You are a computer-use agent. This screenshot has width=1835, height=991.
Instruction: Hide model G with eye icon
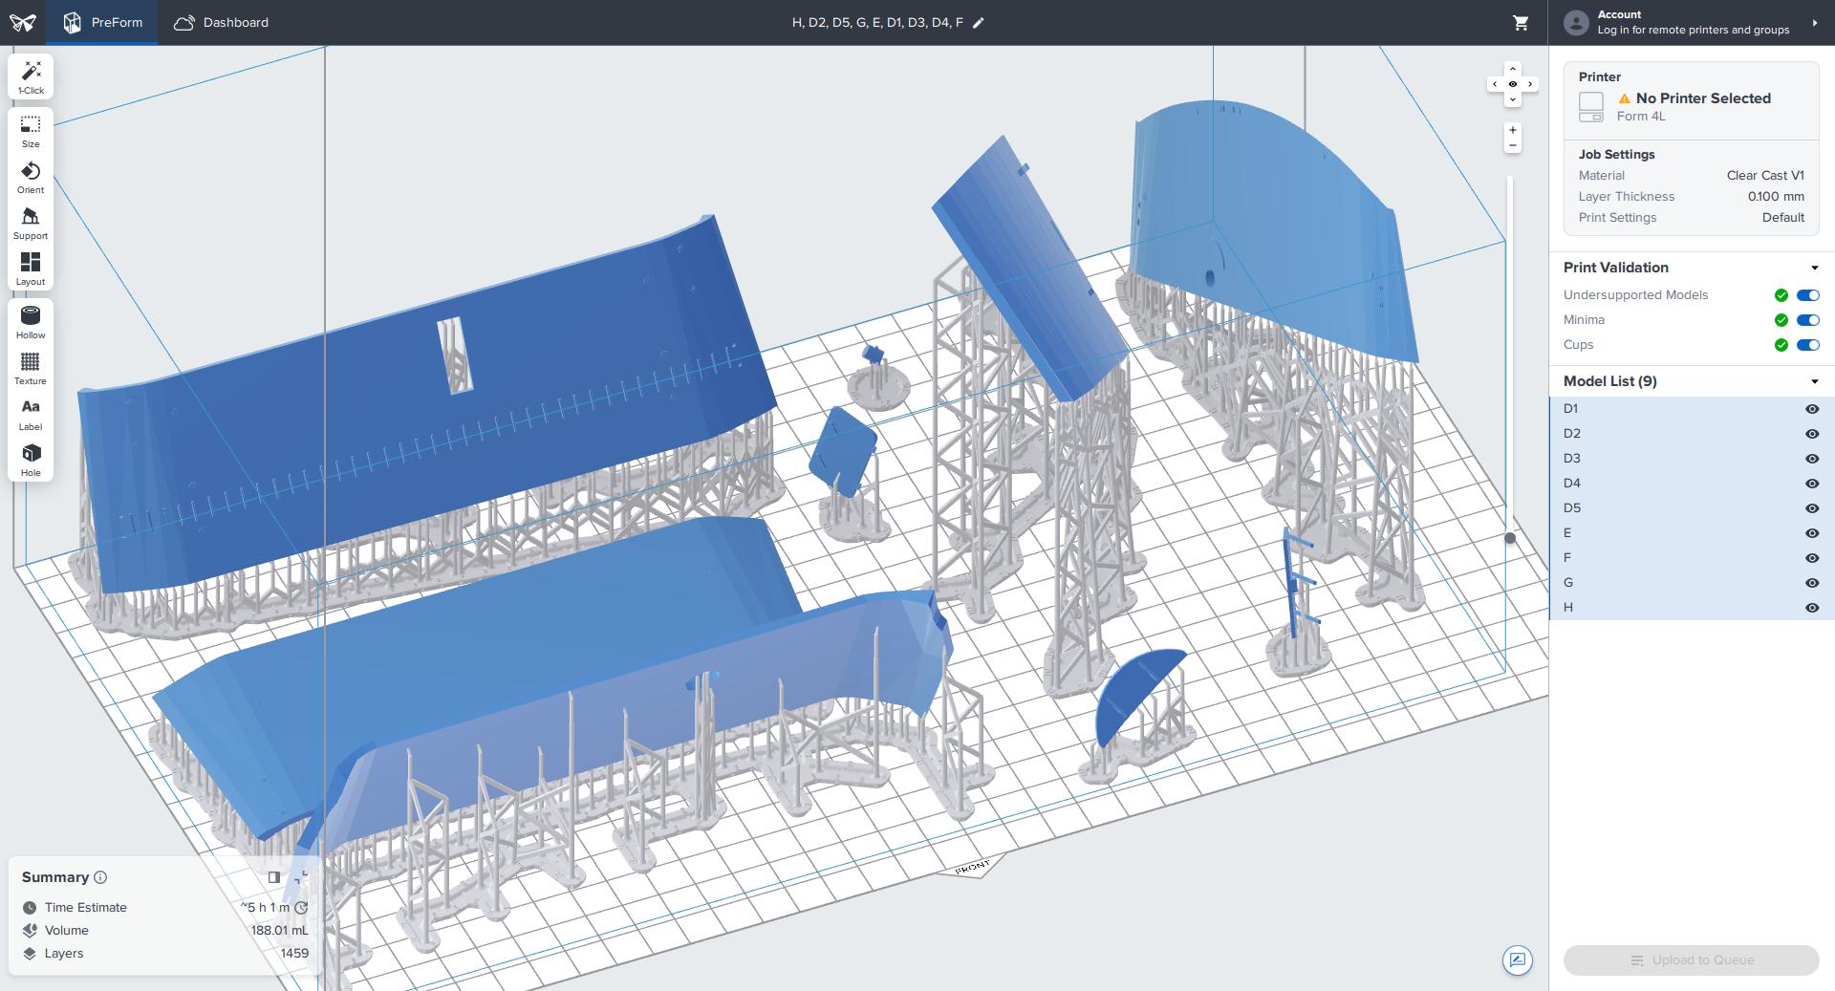click(x=1811, y=583)
